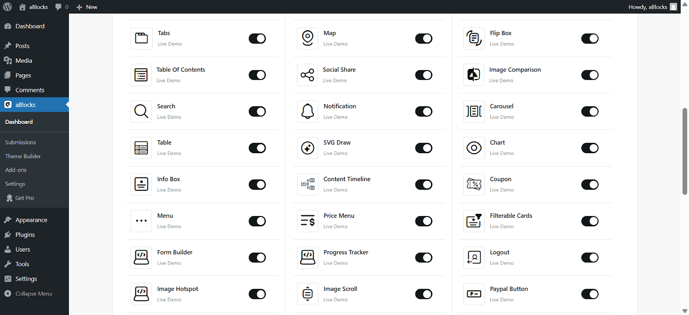The image size is (689, 315).
Task: Switch off the Paypal Button toggle
Action: pos(590,294)
